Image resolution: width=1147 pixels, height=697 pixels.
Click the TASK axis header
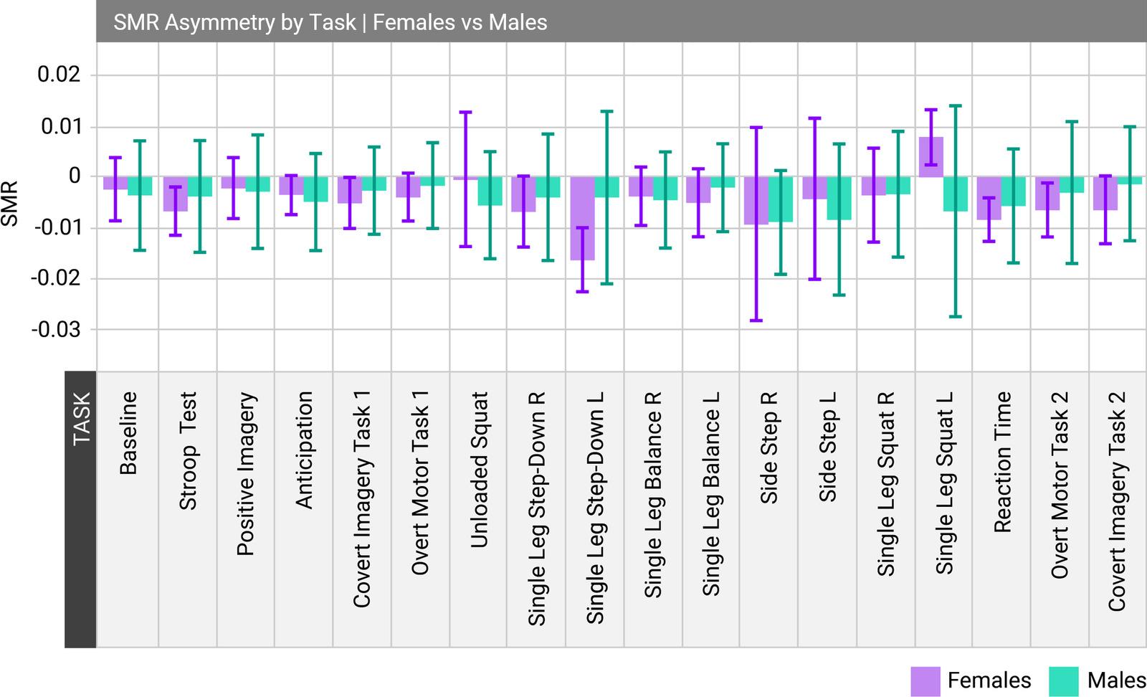tap(81, 418)
